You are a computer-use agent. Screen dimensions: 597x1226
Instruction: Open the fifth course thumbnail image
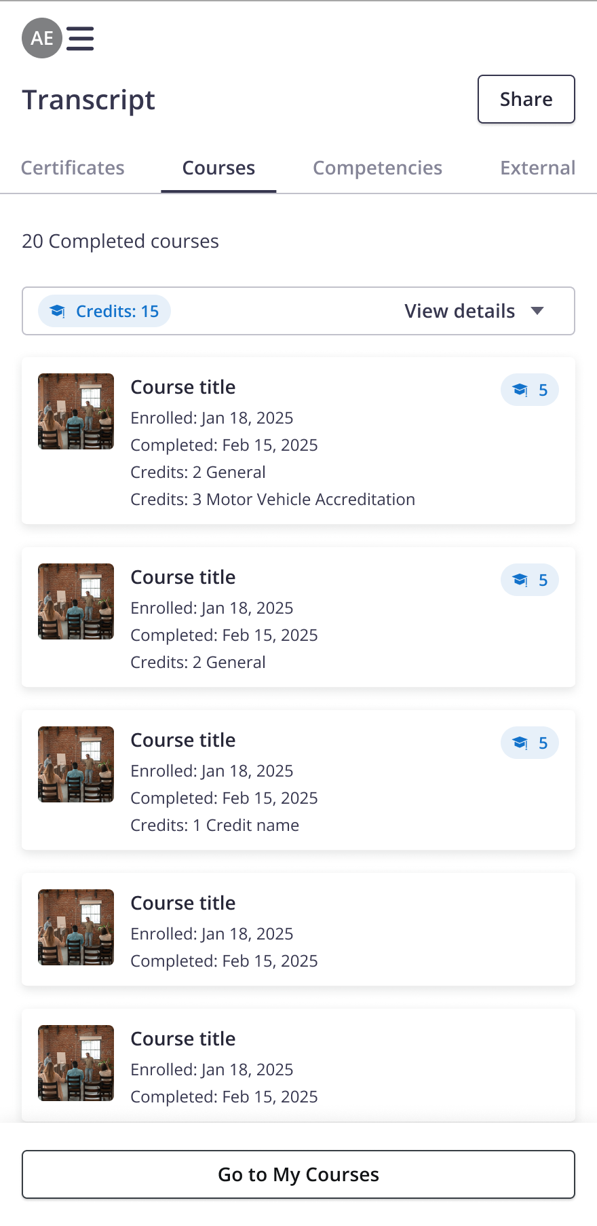76,1063
